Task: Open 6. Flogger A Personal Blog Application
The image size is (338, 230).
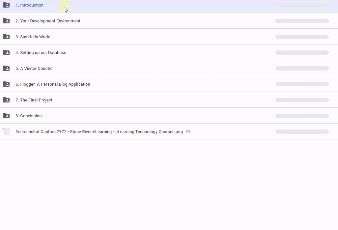Action: 53,84
